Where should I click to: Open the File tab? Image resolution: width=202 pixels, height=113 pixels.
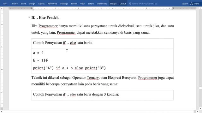[5, 4]
